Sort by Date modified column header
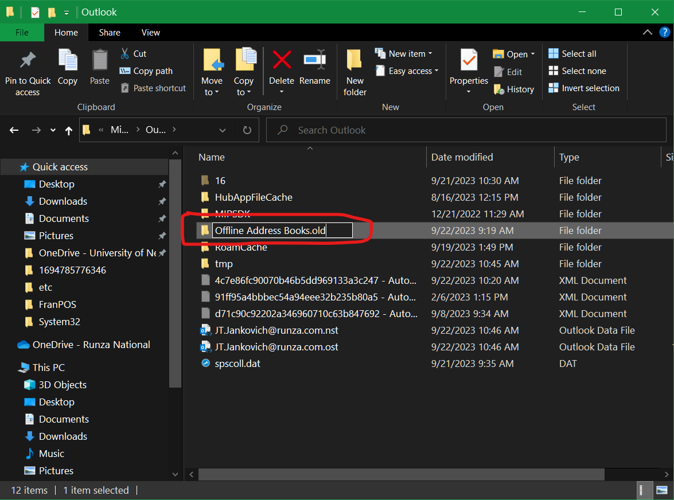This screenshot has width=674, height=500. click(490, 157)
